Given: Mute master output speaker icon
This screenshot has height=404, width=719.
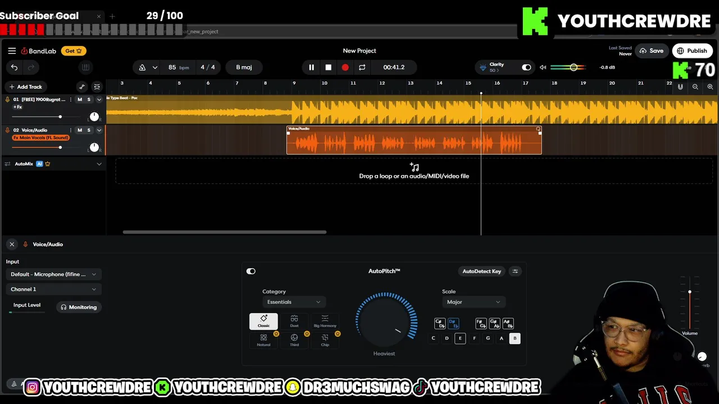Looking at the screenshot, I should pyautogui.click(x=543, y=67).
